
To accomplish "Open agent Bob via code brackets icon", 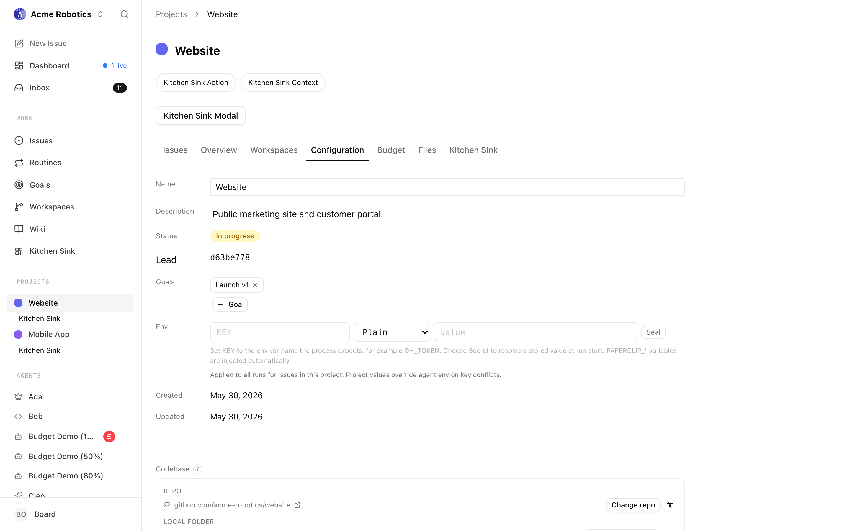I will (x=18, y=417).
